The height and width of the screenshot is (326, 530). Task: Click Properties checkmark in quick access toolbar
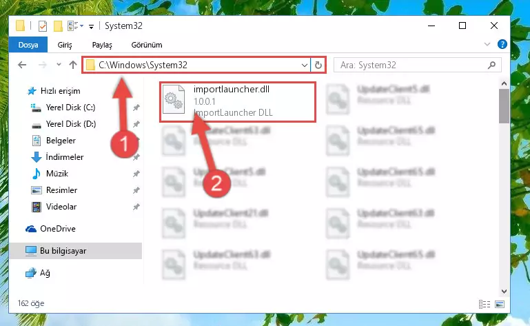click(x=43, y=26)
